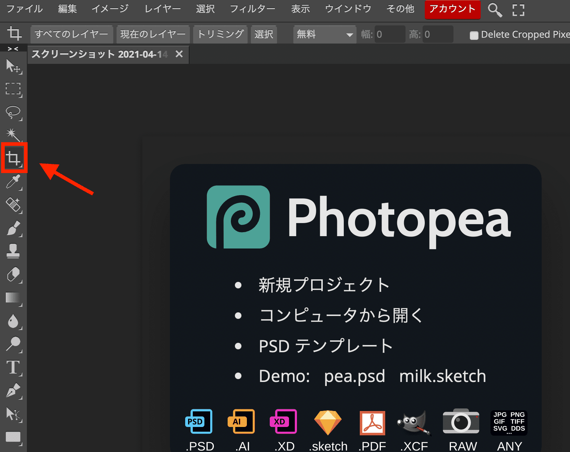
Task: Pick the Clone Stamp tool
Action: [13, 251]
